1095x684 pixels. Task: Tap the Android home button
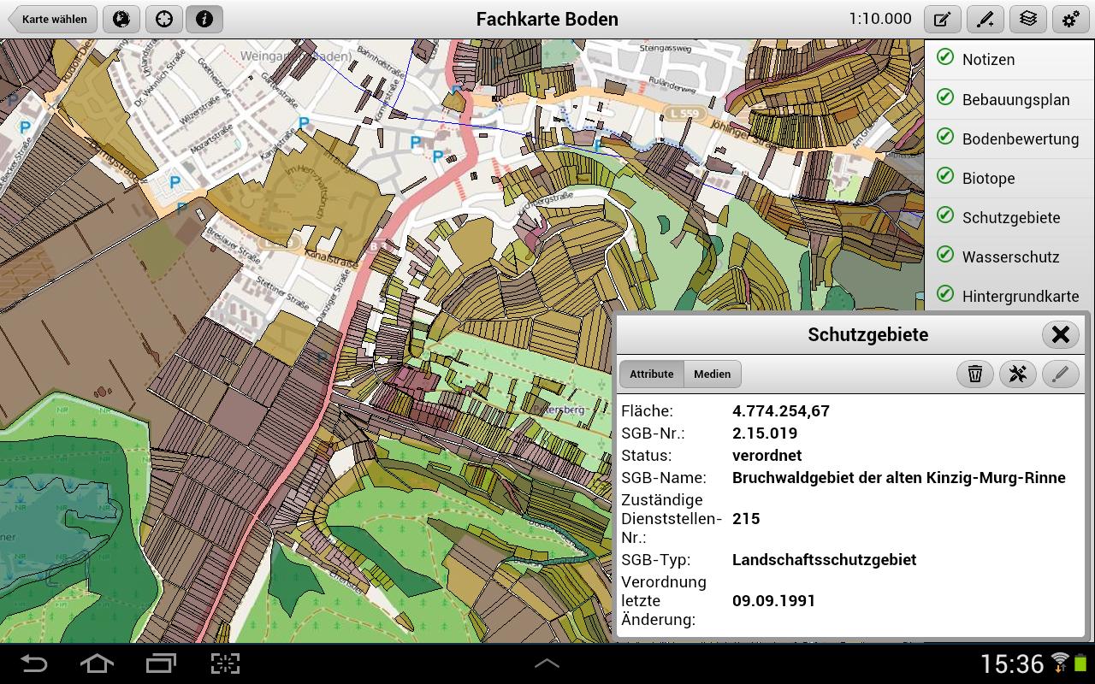pos(97,663)
